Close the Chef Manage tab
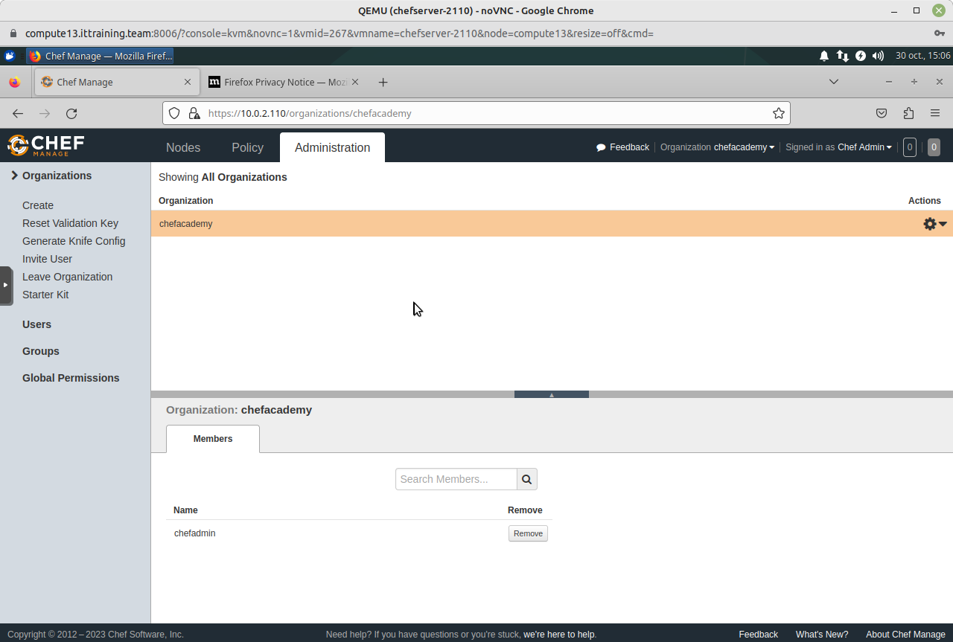 pyautogui.click(x=188, y=82)
